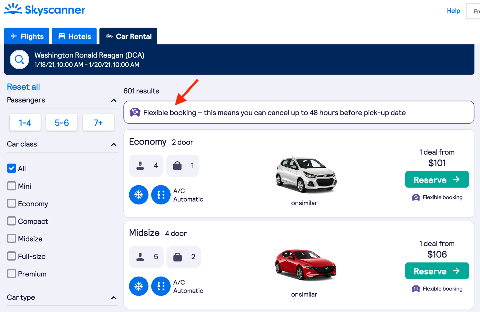Click the Washington Ronald Reagan (DCA) search summary
Viewport: 480px width, 312px height.
pos(89,55)
